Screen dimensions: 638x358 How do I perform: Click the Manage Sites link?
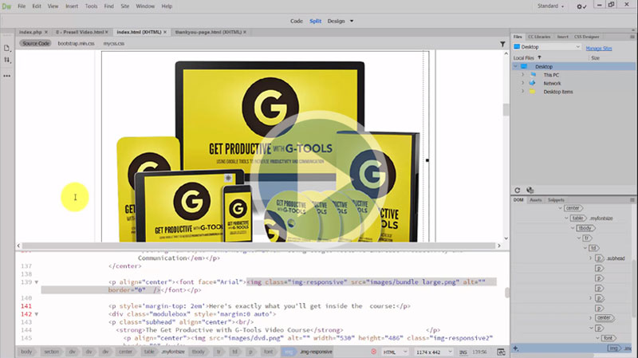599,48
